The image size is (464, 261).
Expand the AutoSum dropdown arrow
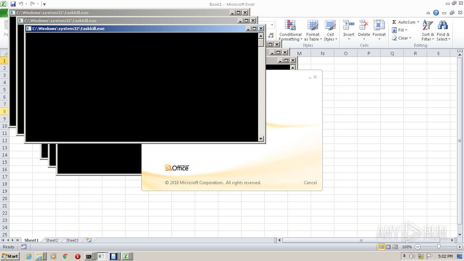[418, 22]
